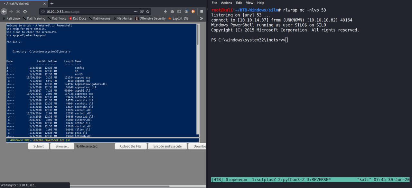
Task: Bookmark this page with star icon
Action: coord(148,12)
